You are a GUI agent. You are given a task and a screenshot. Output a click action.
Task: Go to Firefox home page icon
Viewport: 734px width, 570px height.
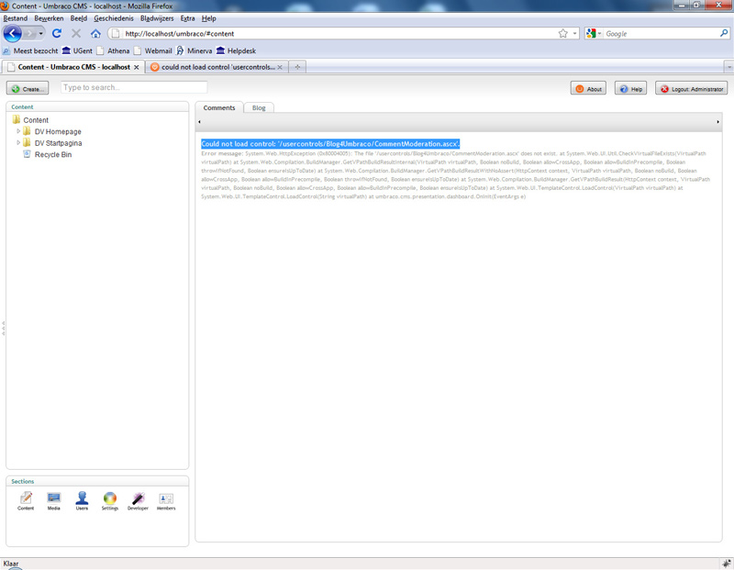coord(95,33)
